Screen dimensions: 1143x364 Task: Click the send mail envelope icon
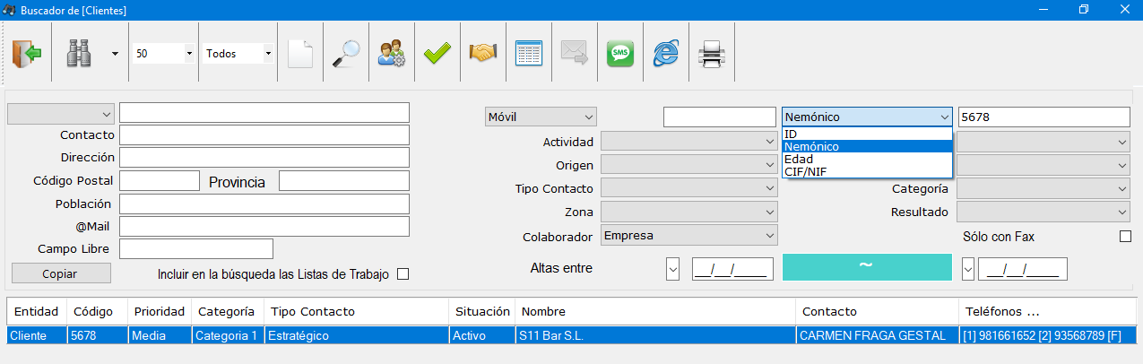(574, 54)
